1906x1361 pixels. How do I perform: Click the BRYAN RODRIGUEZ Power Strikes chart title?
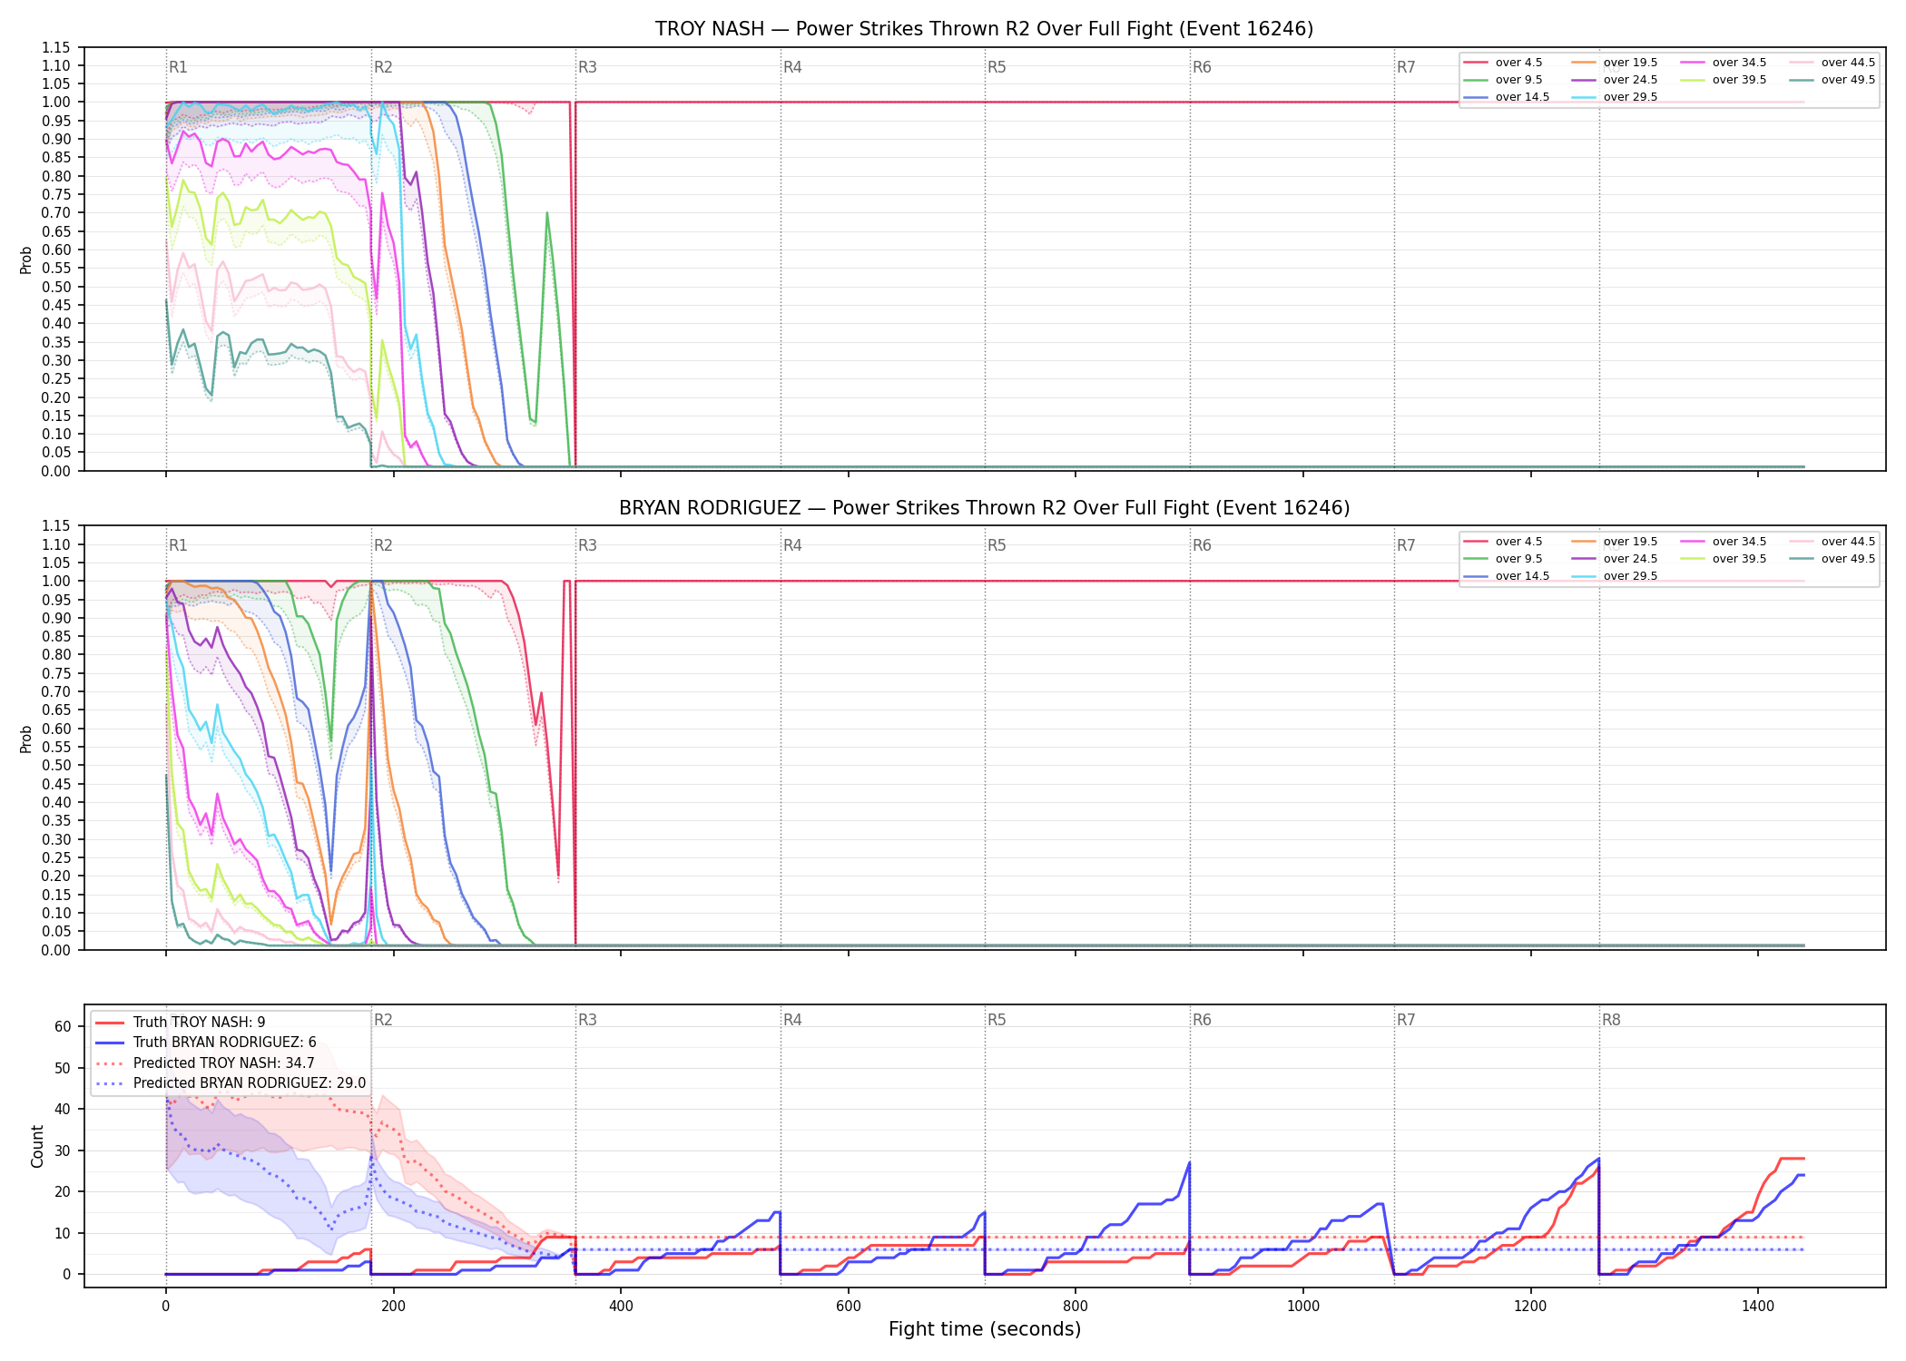(x=984, y=508)
